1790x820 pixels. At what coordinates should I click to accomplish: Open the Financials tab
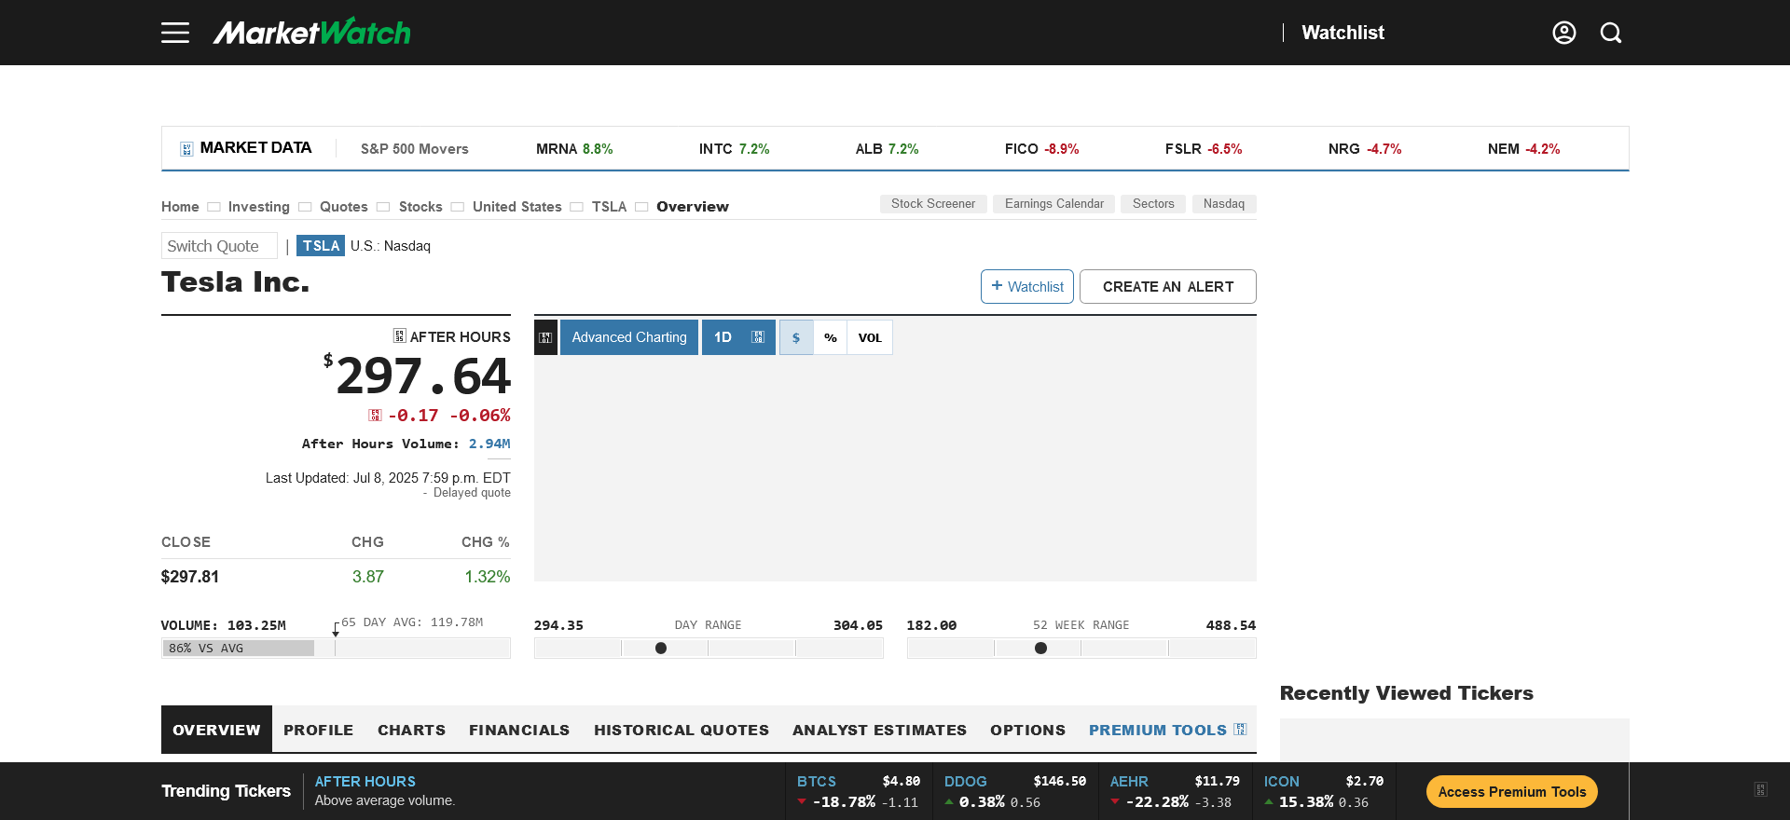coord(519,730)
